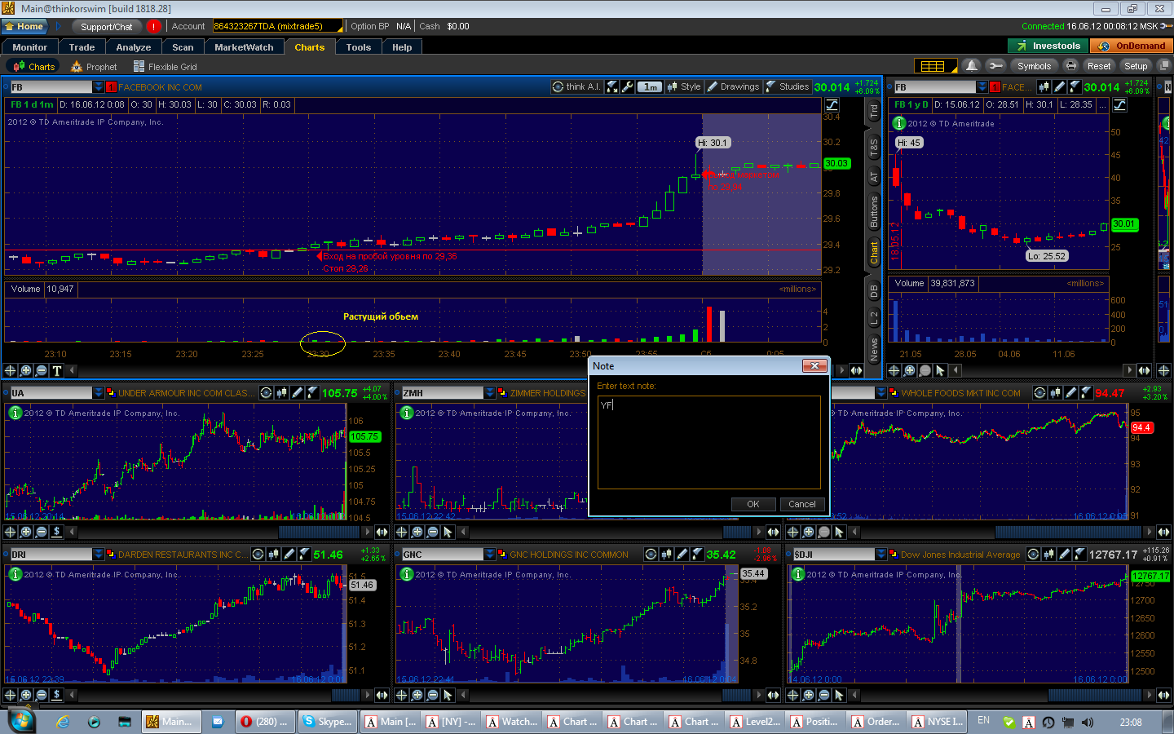Click the Support/Chat button
The image size is (1174, 734).
(106, 26)
